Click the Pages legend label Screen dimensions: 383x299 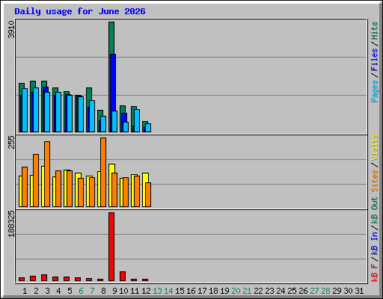point(374,91)
